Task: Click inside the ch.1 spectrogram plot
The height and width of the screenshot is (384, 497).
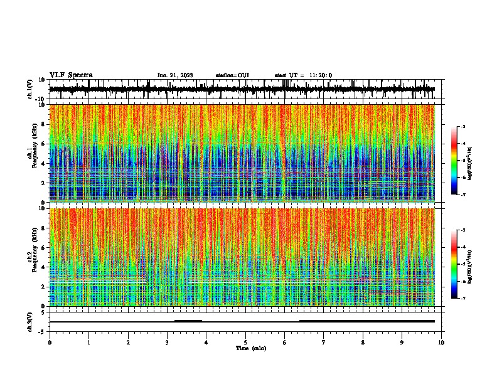Action: coord(242,153)
